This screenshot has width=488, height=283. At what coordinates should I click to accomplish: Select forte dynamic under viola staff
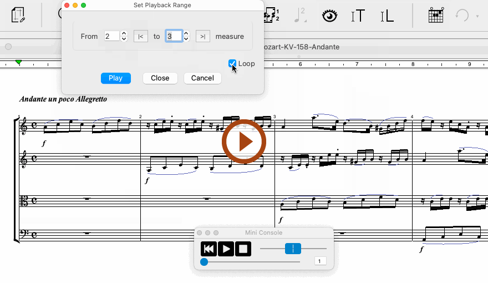pos(281,220)
